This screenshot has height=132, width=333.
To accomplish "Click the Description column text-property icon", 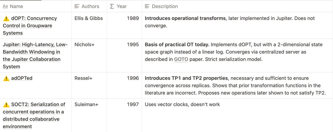I will point(147,6).
